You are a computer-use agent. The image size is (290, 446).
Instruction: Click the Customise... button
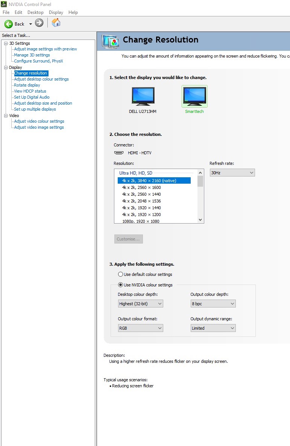click(129, 239)
